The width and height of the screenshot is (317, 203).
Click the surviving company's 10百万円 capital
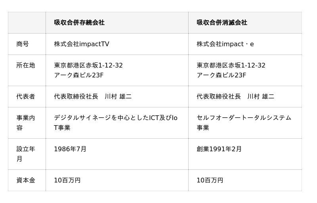tap(67, 180)
